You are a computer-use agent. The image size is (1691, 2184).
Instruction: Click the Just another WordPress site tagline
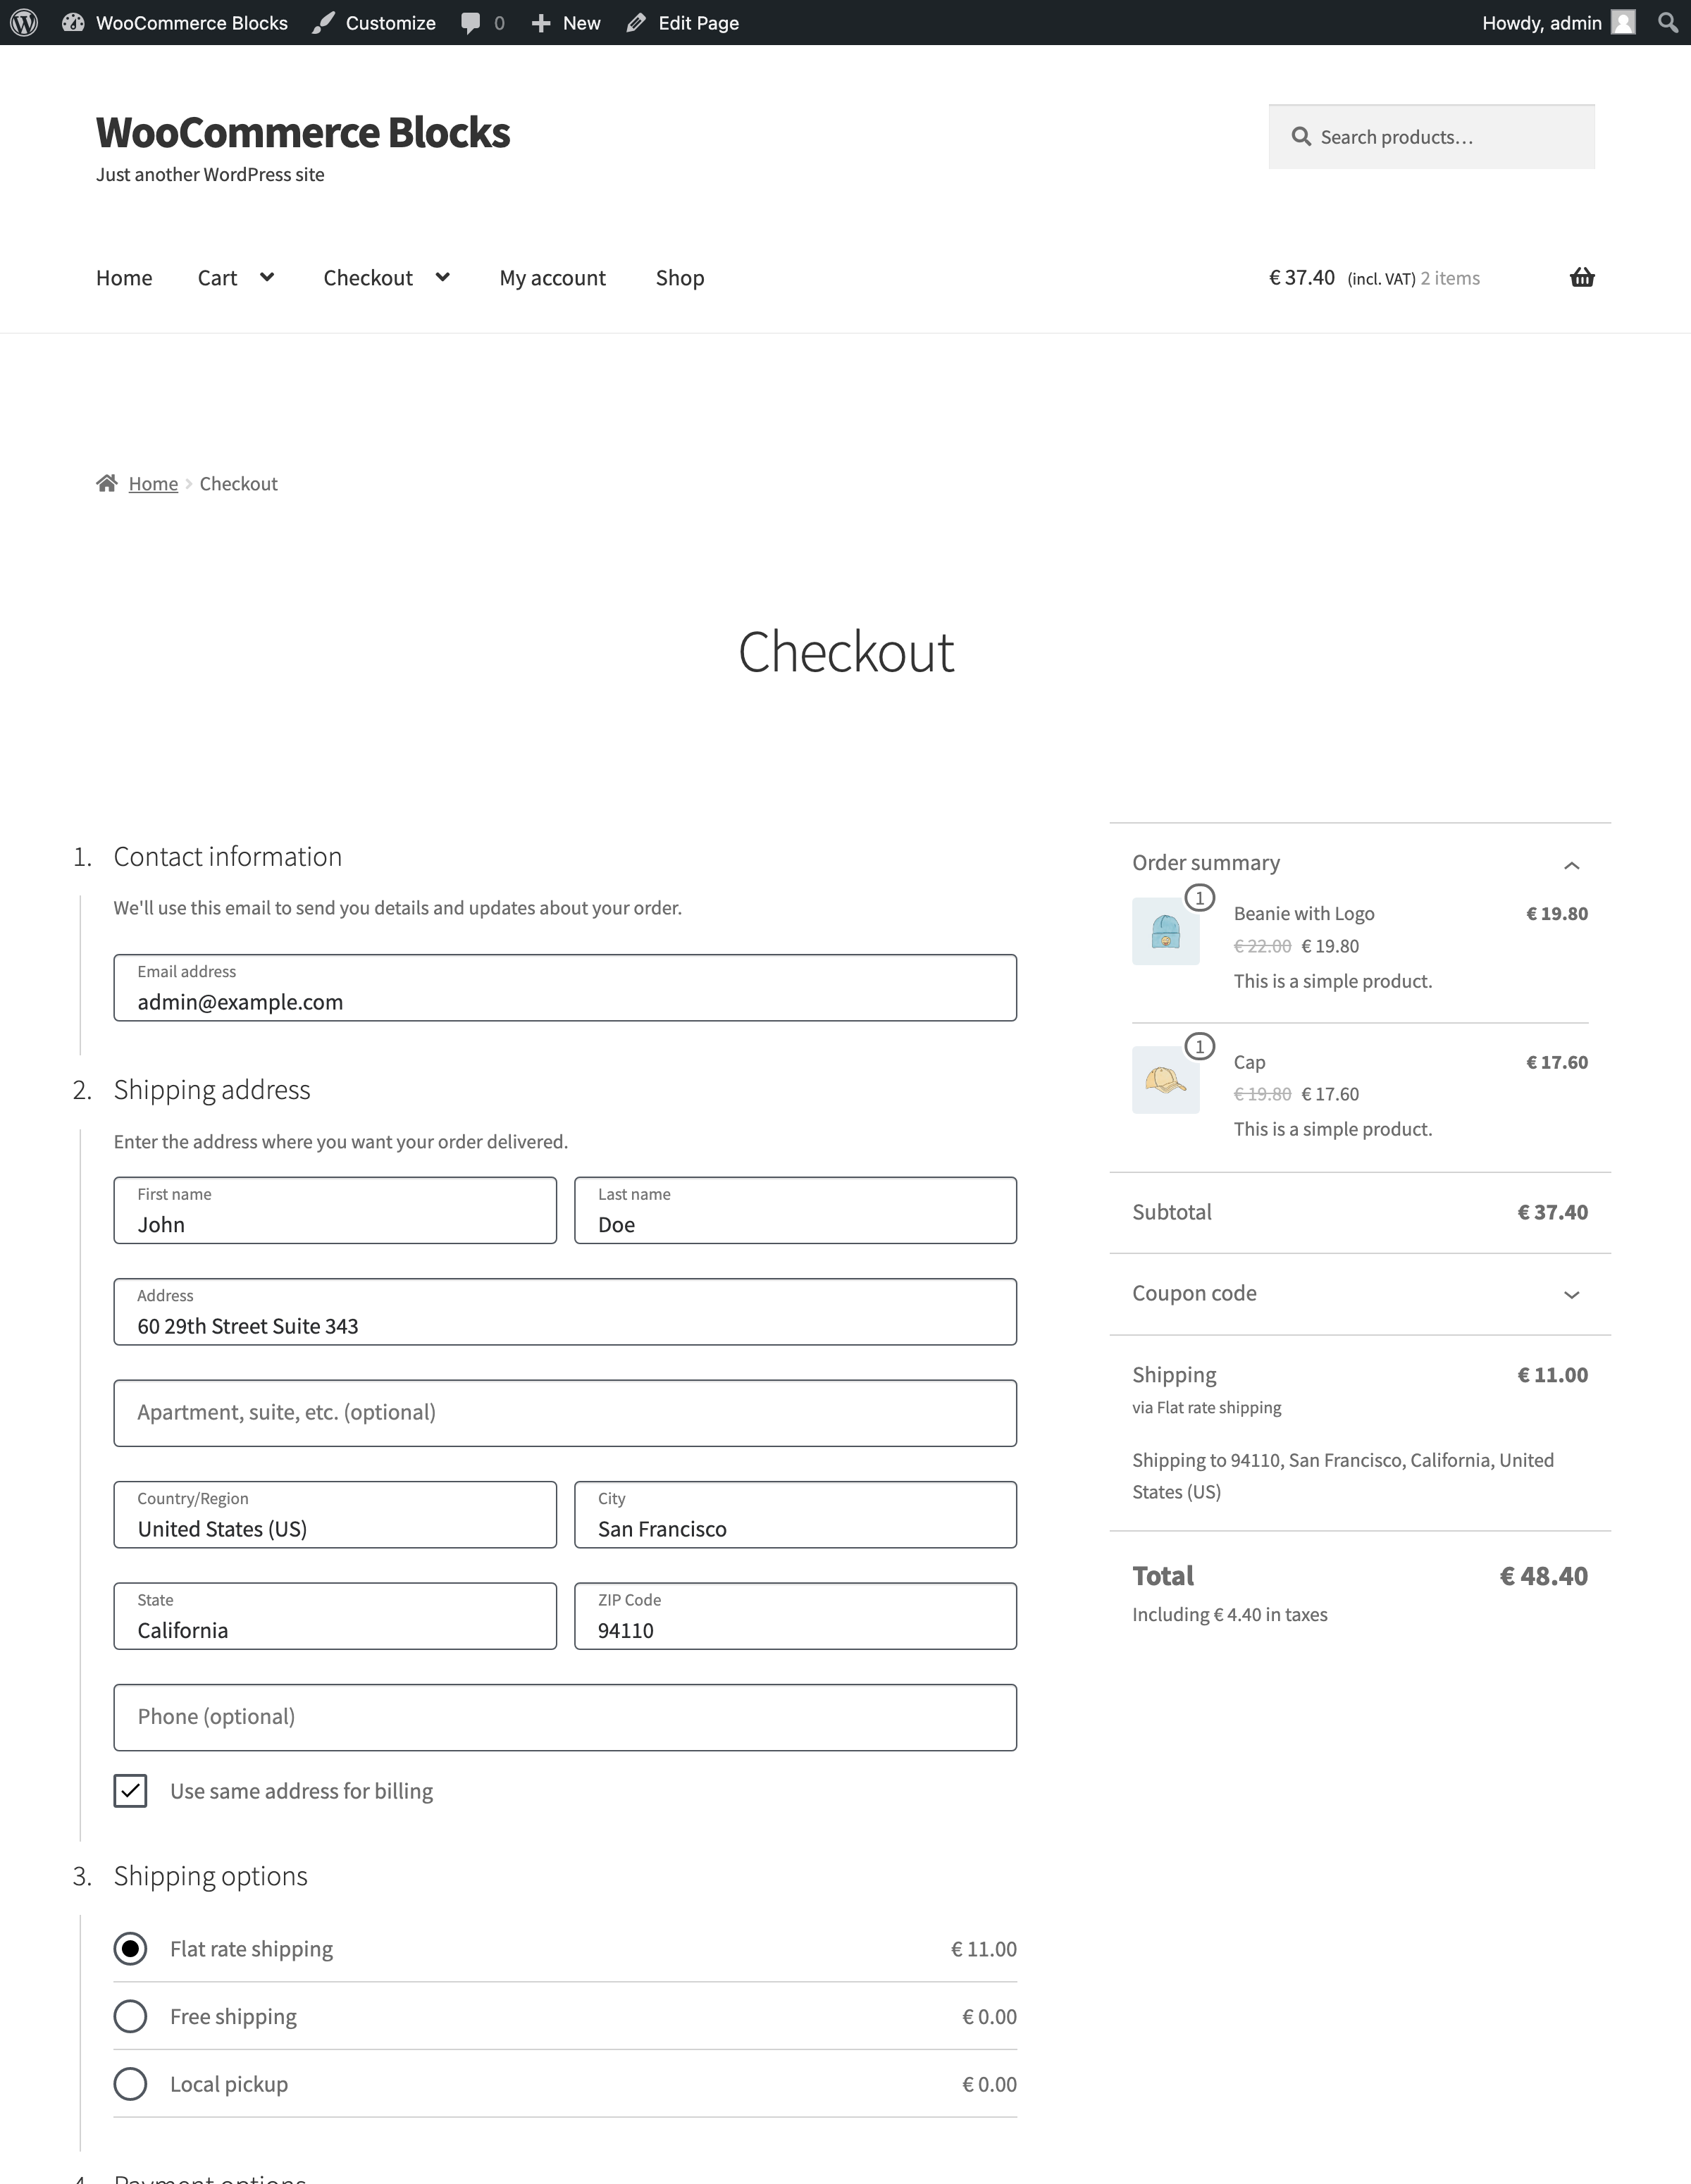(x=210, y=174)
